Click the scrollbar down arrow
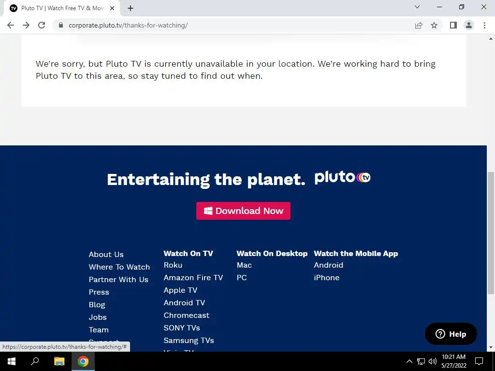The height and width of the screenshot is (371, 495). pos(491,347)
